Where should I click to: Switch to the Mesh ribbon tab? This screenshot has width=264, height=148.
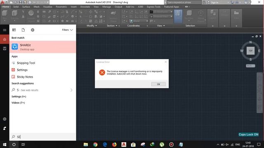coord(36,7)
